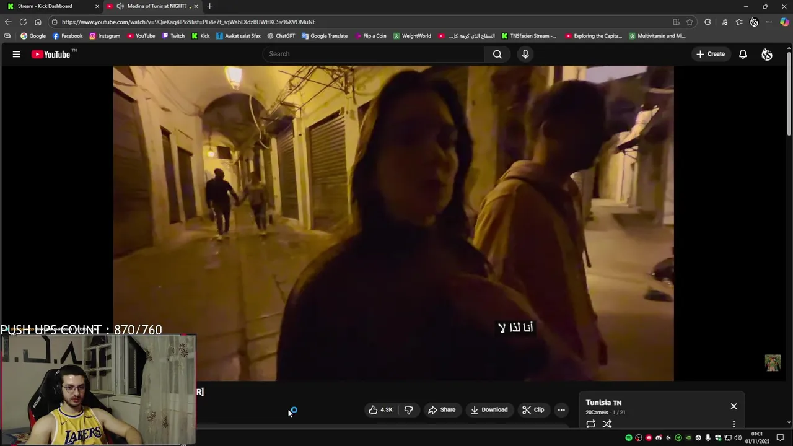Viewport: 793px width, 446px height.
Task: Open the split screen icon in address bar
Action: tap(677, 22)
